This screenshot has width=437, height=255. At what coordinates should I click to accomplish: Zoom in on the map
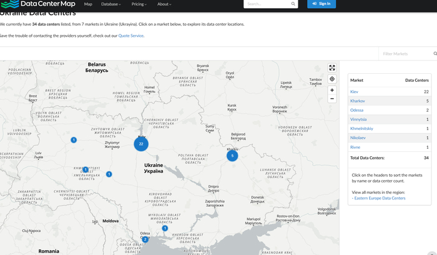(x=332, y=90)
